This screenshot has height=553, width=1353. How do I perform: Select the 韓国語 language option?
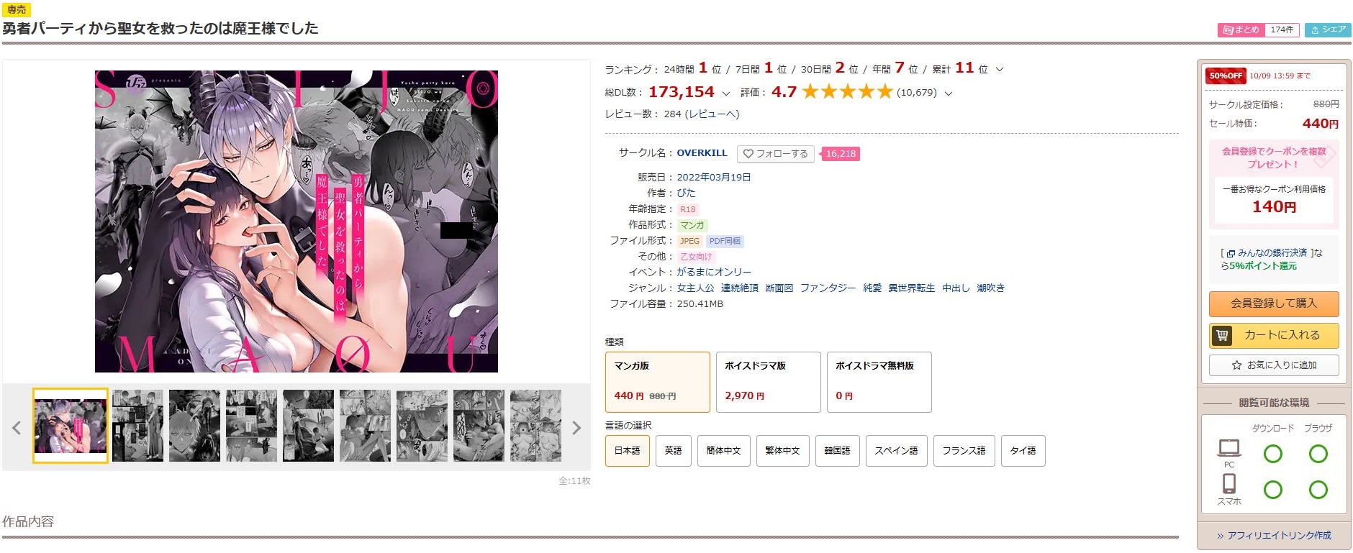837,451
